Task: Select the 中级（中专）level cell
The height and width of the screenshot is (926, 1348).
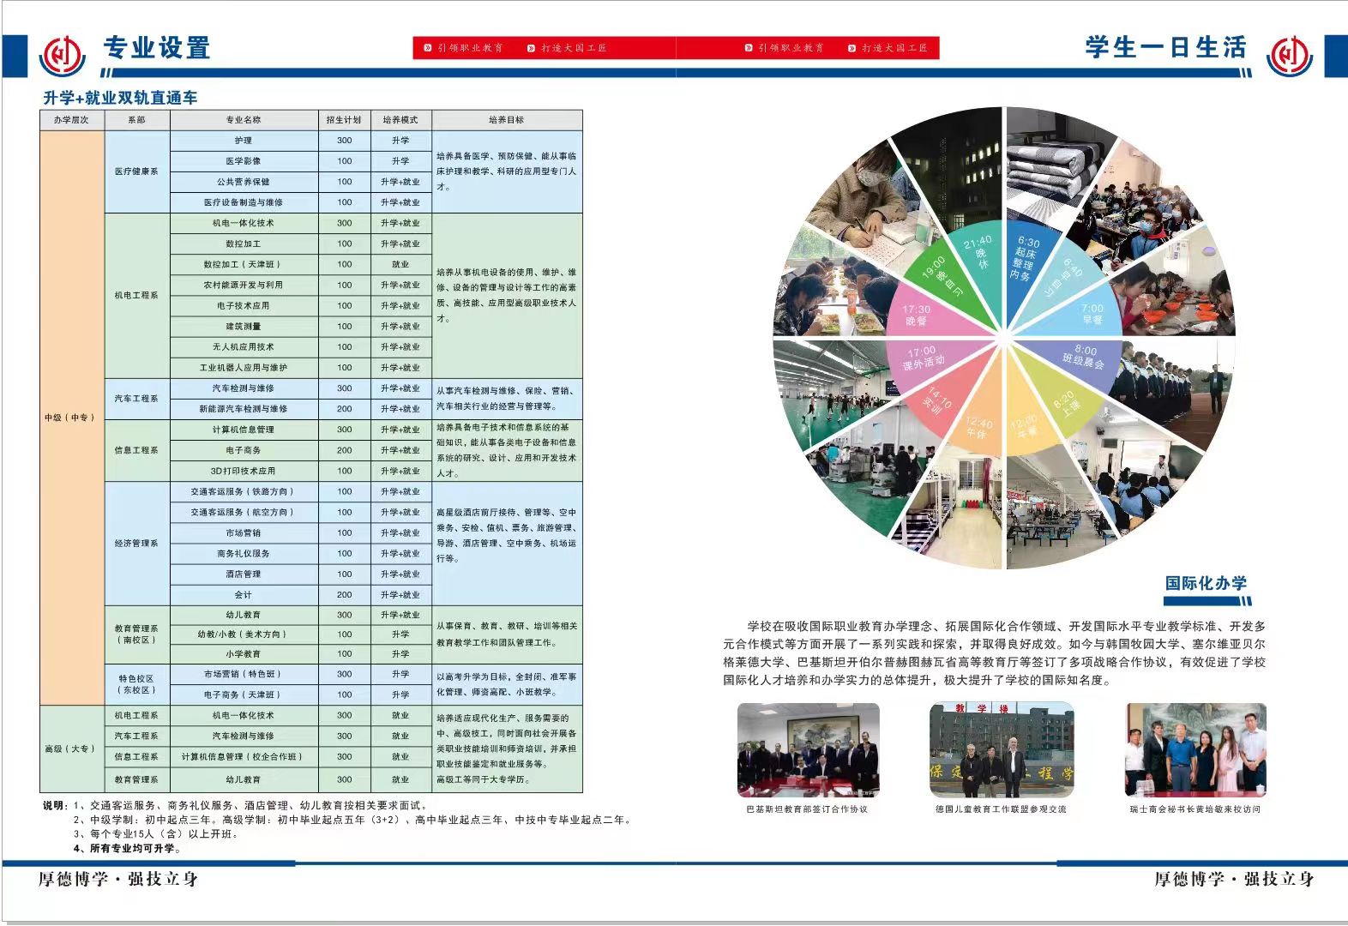Action: tap(71, 418)
